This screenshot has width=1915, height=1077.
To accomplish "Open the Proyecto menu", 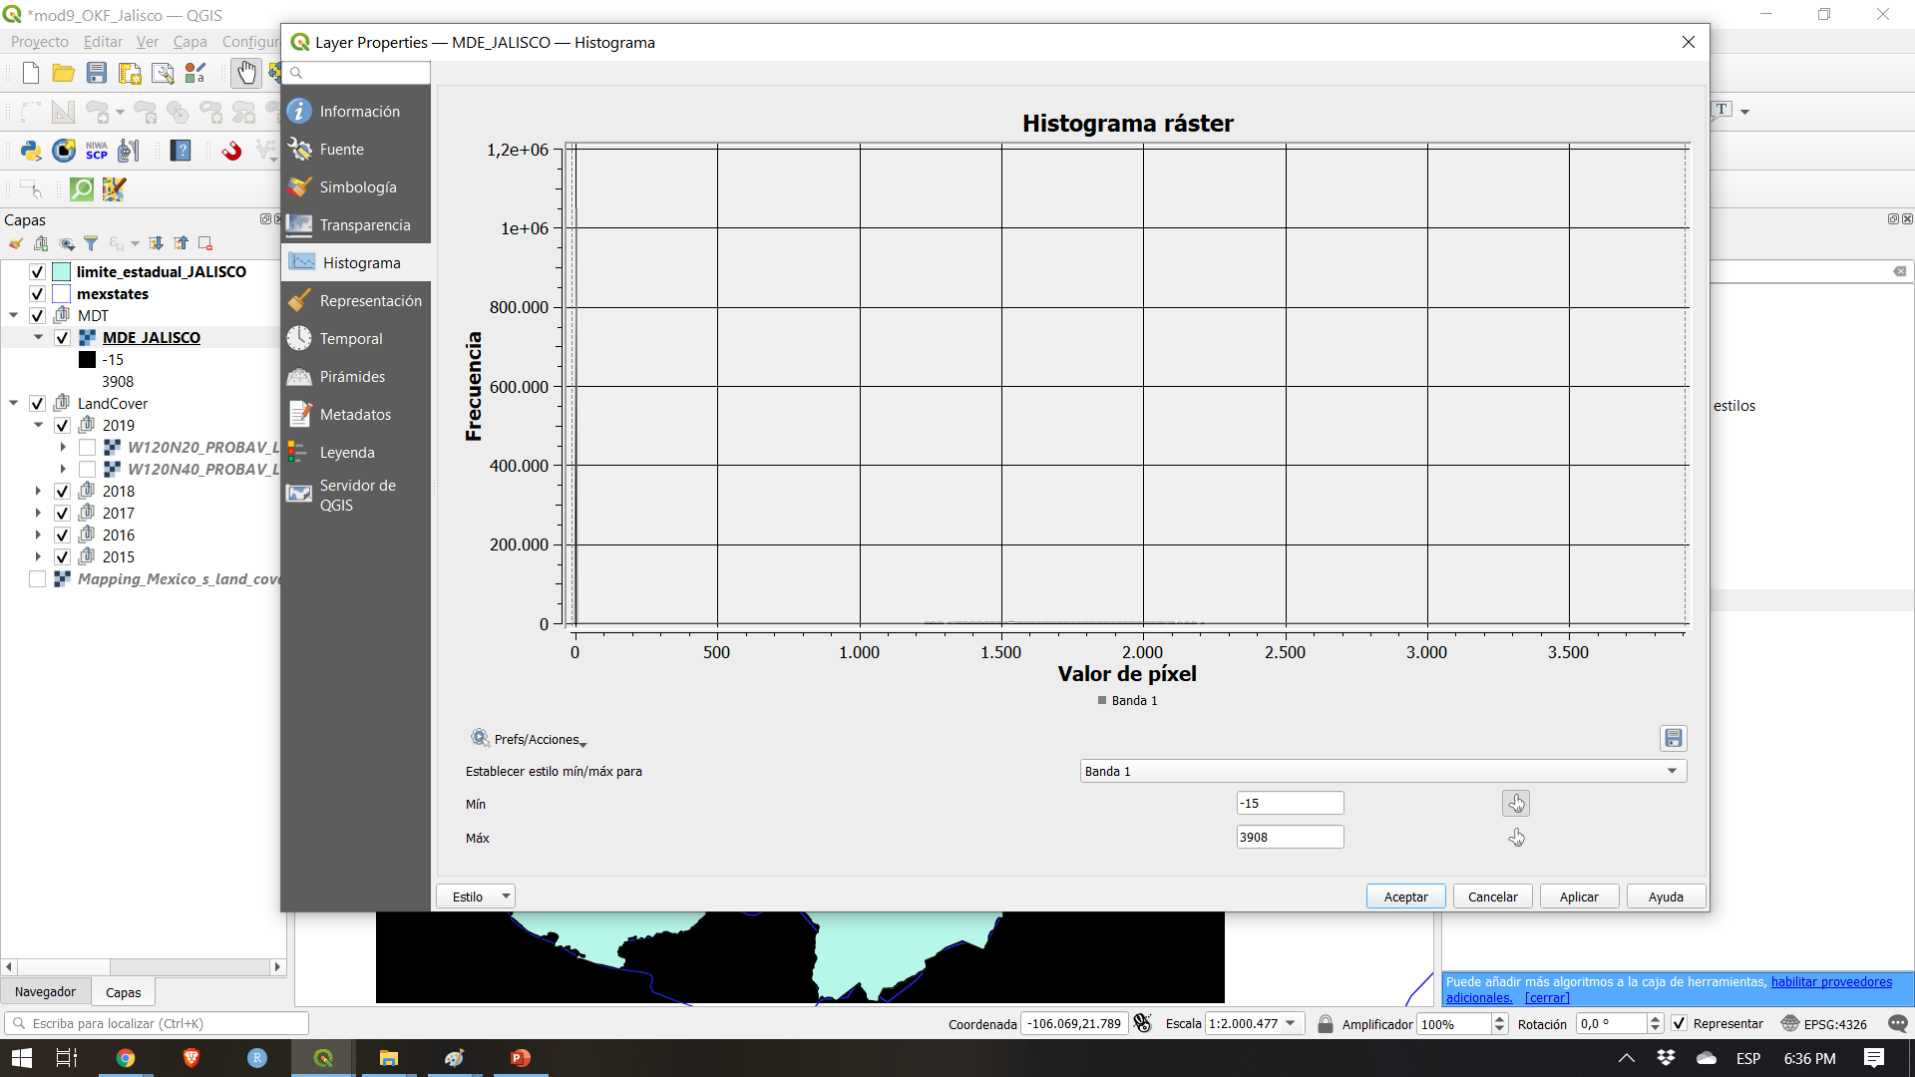I will 40,42.
